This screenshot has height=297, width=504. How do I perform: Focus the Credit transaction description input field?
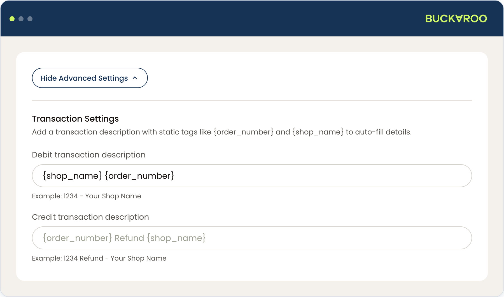(252, 238)
